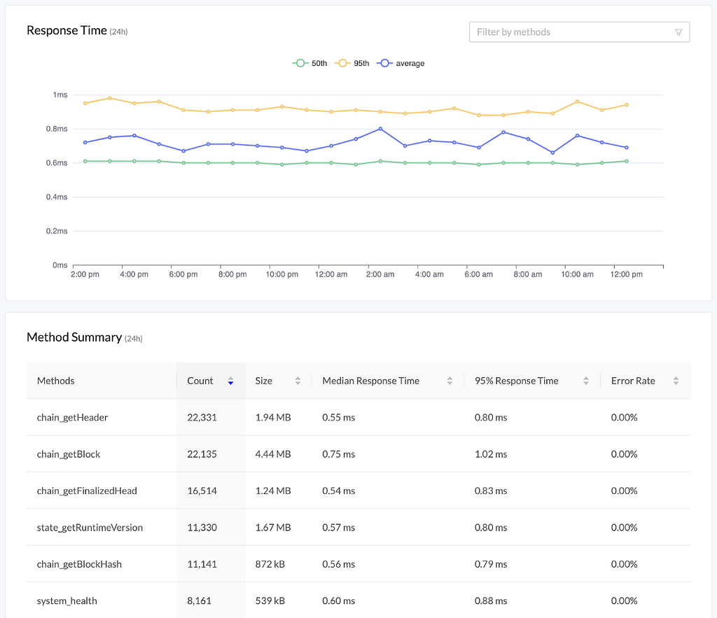Click sort arrows on Error Rate column

point(676,381)
